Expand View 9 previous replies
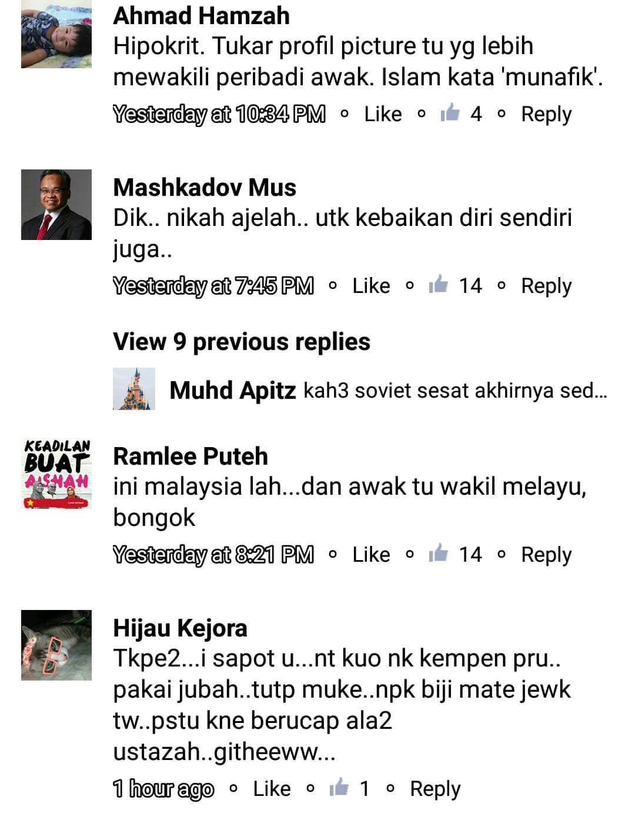635x820 pixels. (x=242, y=342)
